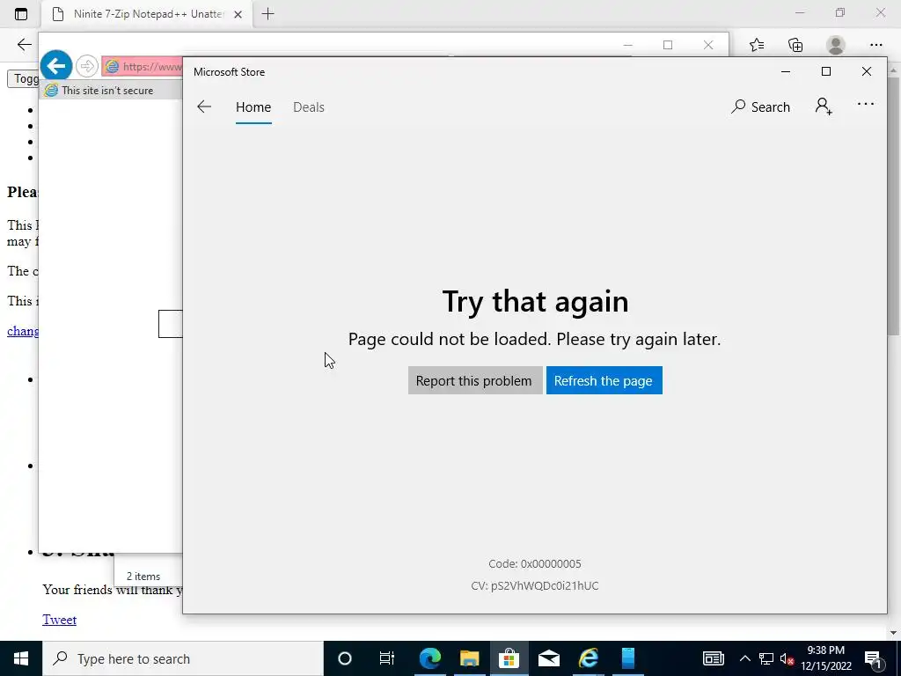Viewport: 901px width, 676px height.
Task: Open File Explorer from the taskbar
Action: pos(470,658)
